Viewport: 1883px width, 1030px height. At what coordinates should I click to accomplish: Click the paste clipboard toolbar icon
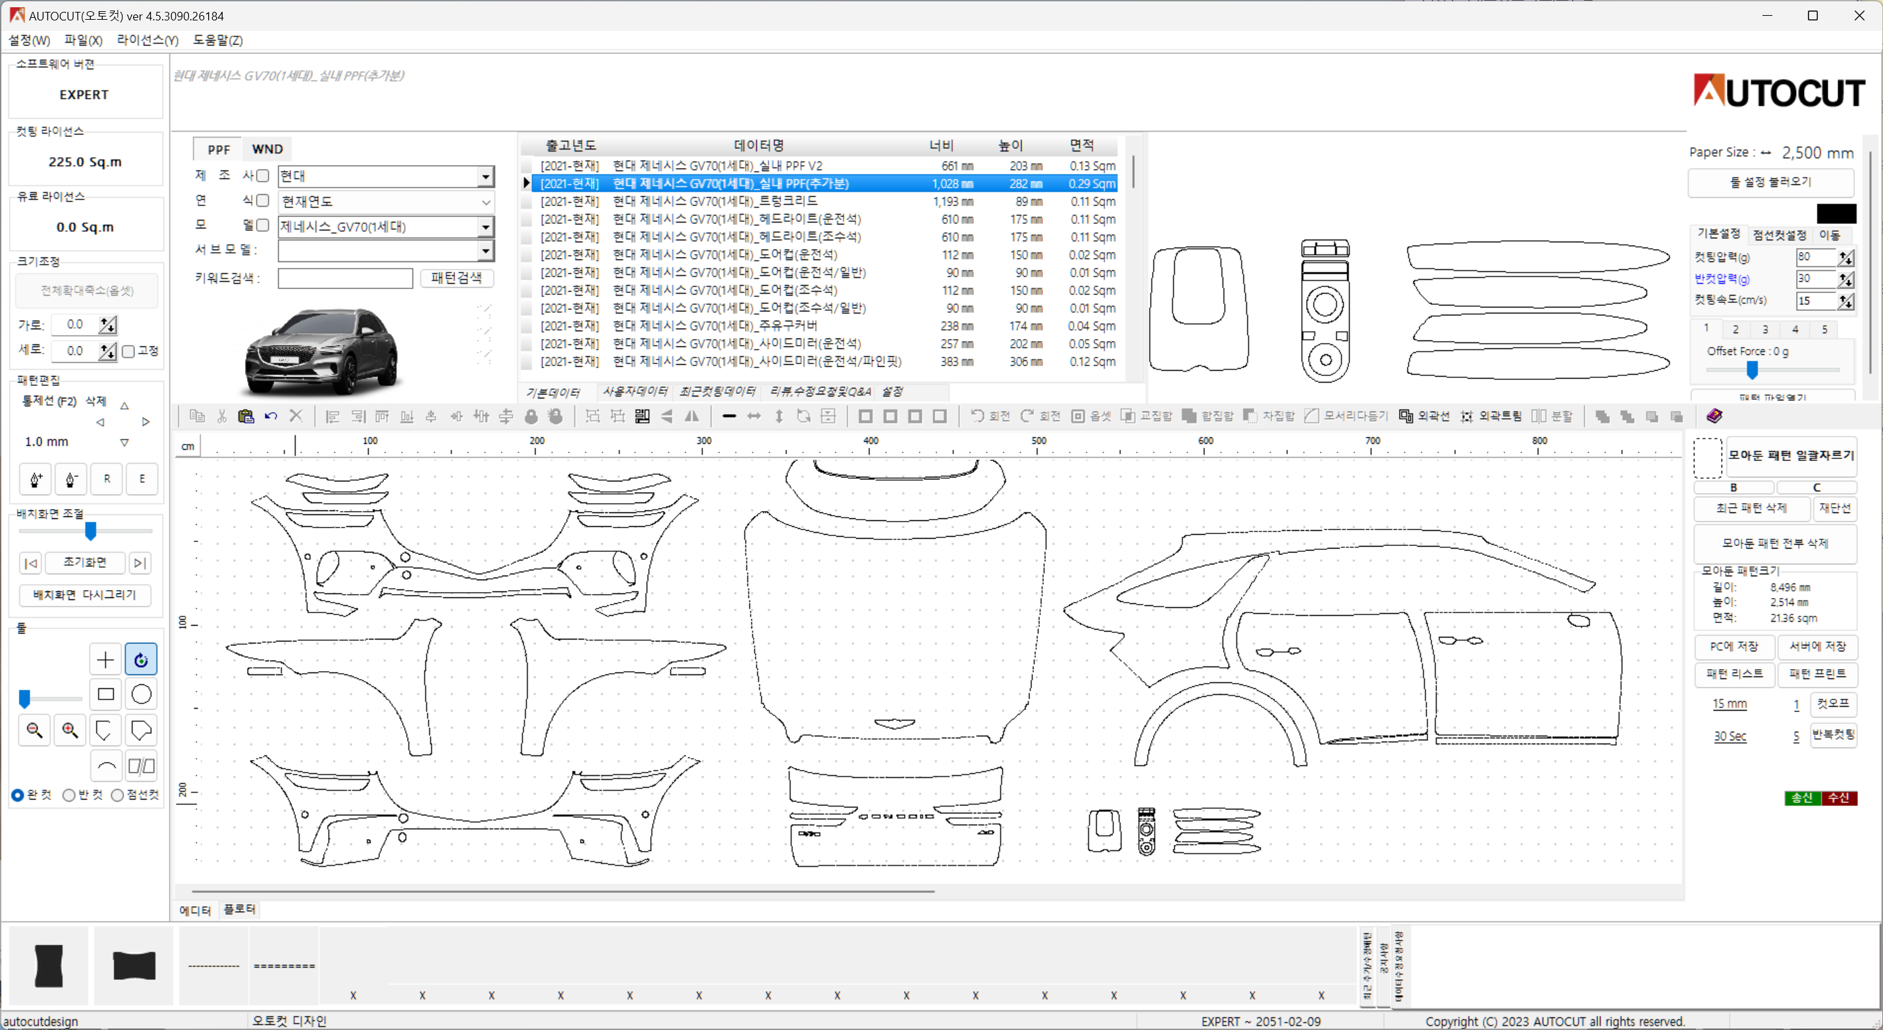pyautogui.click(x=246, y=416)
